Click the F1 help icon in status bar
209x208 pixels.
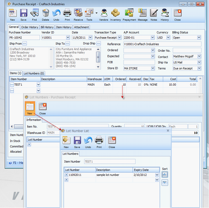[x=10, y=163]
